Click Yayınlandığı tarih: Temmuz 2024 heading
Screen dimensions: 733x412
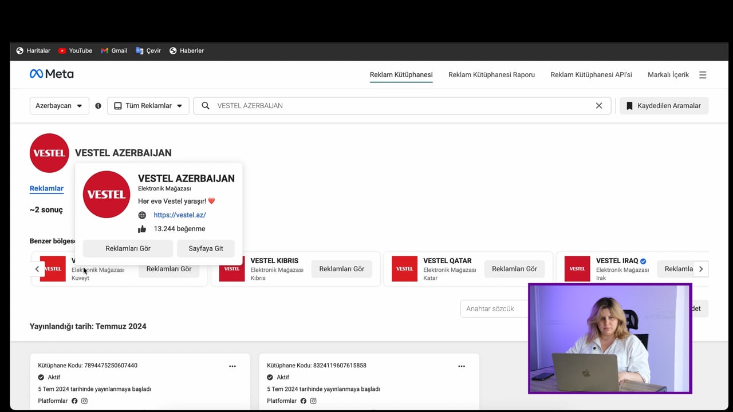(x=88, y=326)
